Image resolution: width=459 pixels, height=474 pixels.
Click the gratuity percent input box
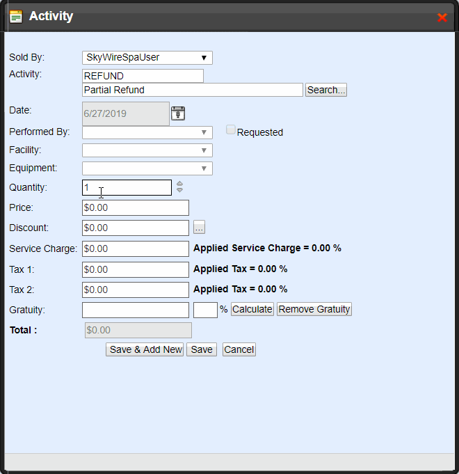pyautogui.click(x=205, y=310)
